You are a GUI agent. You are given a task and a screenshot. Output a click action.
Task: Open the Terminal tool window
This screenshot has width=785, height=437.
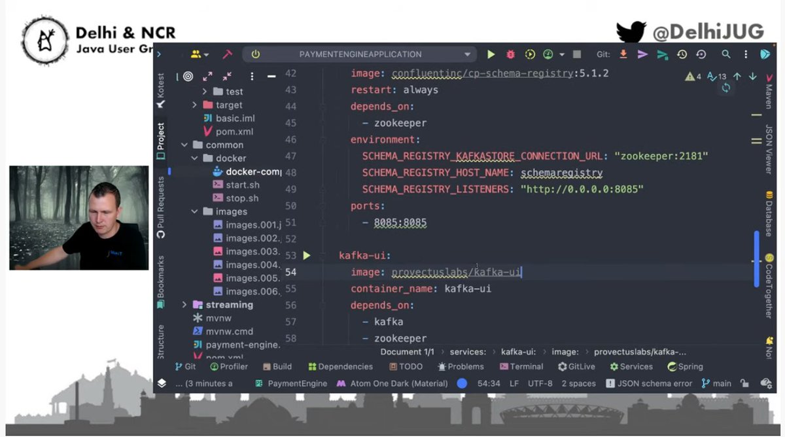[x=521, y=366]
